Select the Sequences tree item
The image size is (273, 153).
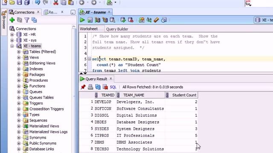click(38, 120)
